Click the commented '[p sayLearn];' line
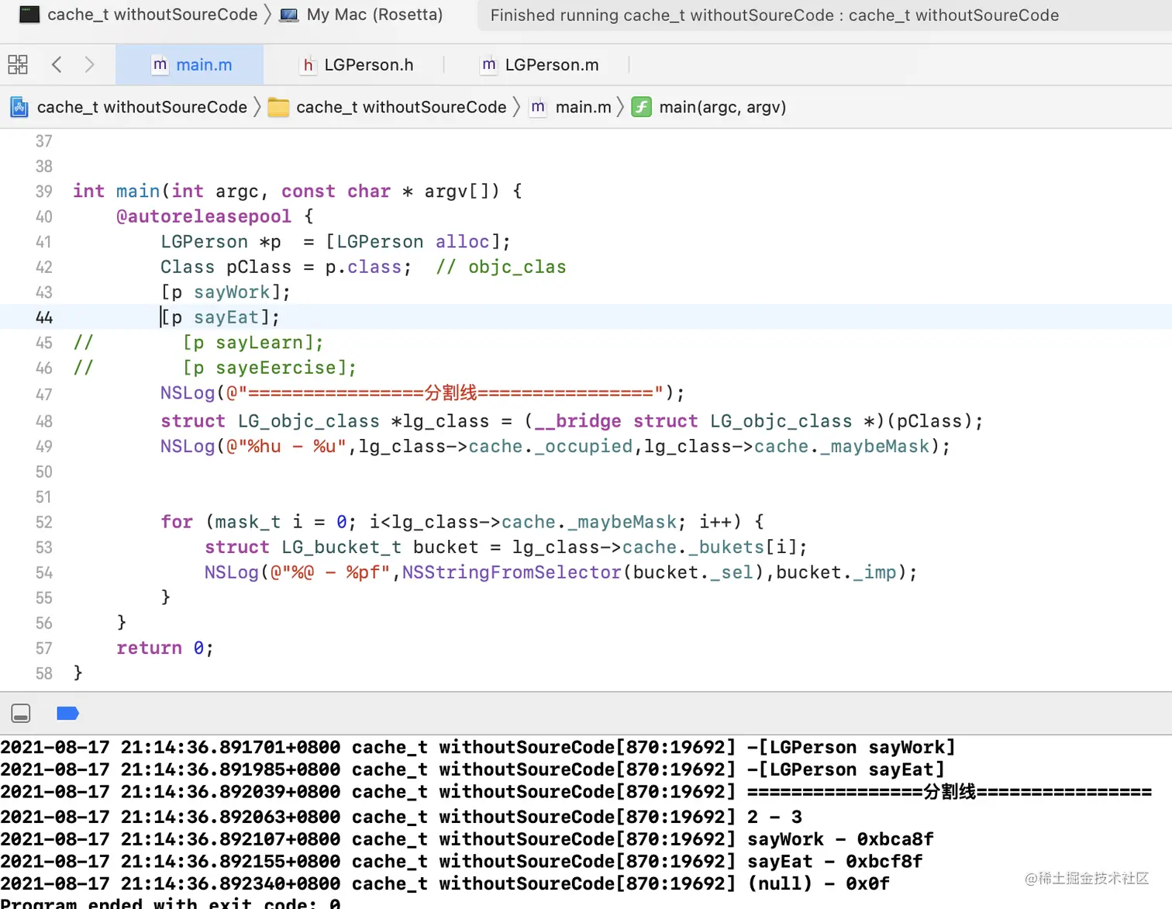 coord(253,343)
